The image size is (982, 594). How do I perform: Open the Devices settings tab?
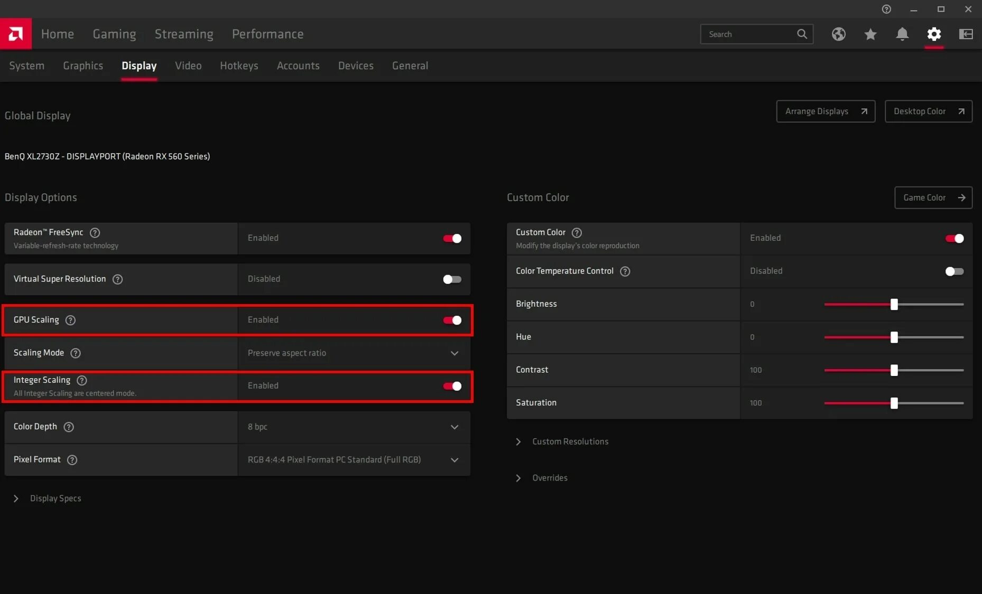[356, 66]
